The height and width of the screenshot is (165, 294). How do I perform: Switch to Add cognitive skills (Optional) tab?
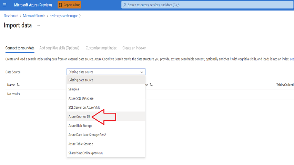click(59, 48)
